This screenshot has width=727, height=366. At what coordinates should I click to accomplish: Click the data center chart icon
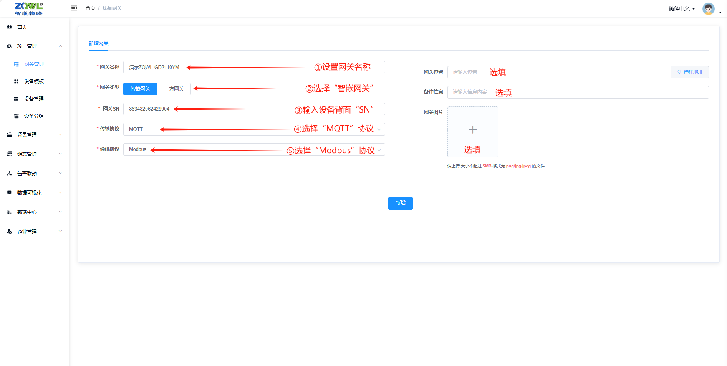tap(9, 212)
